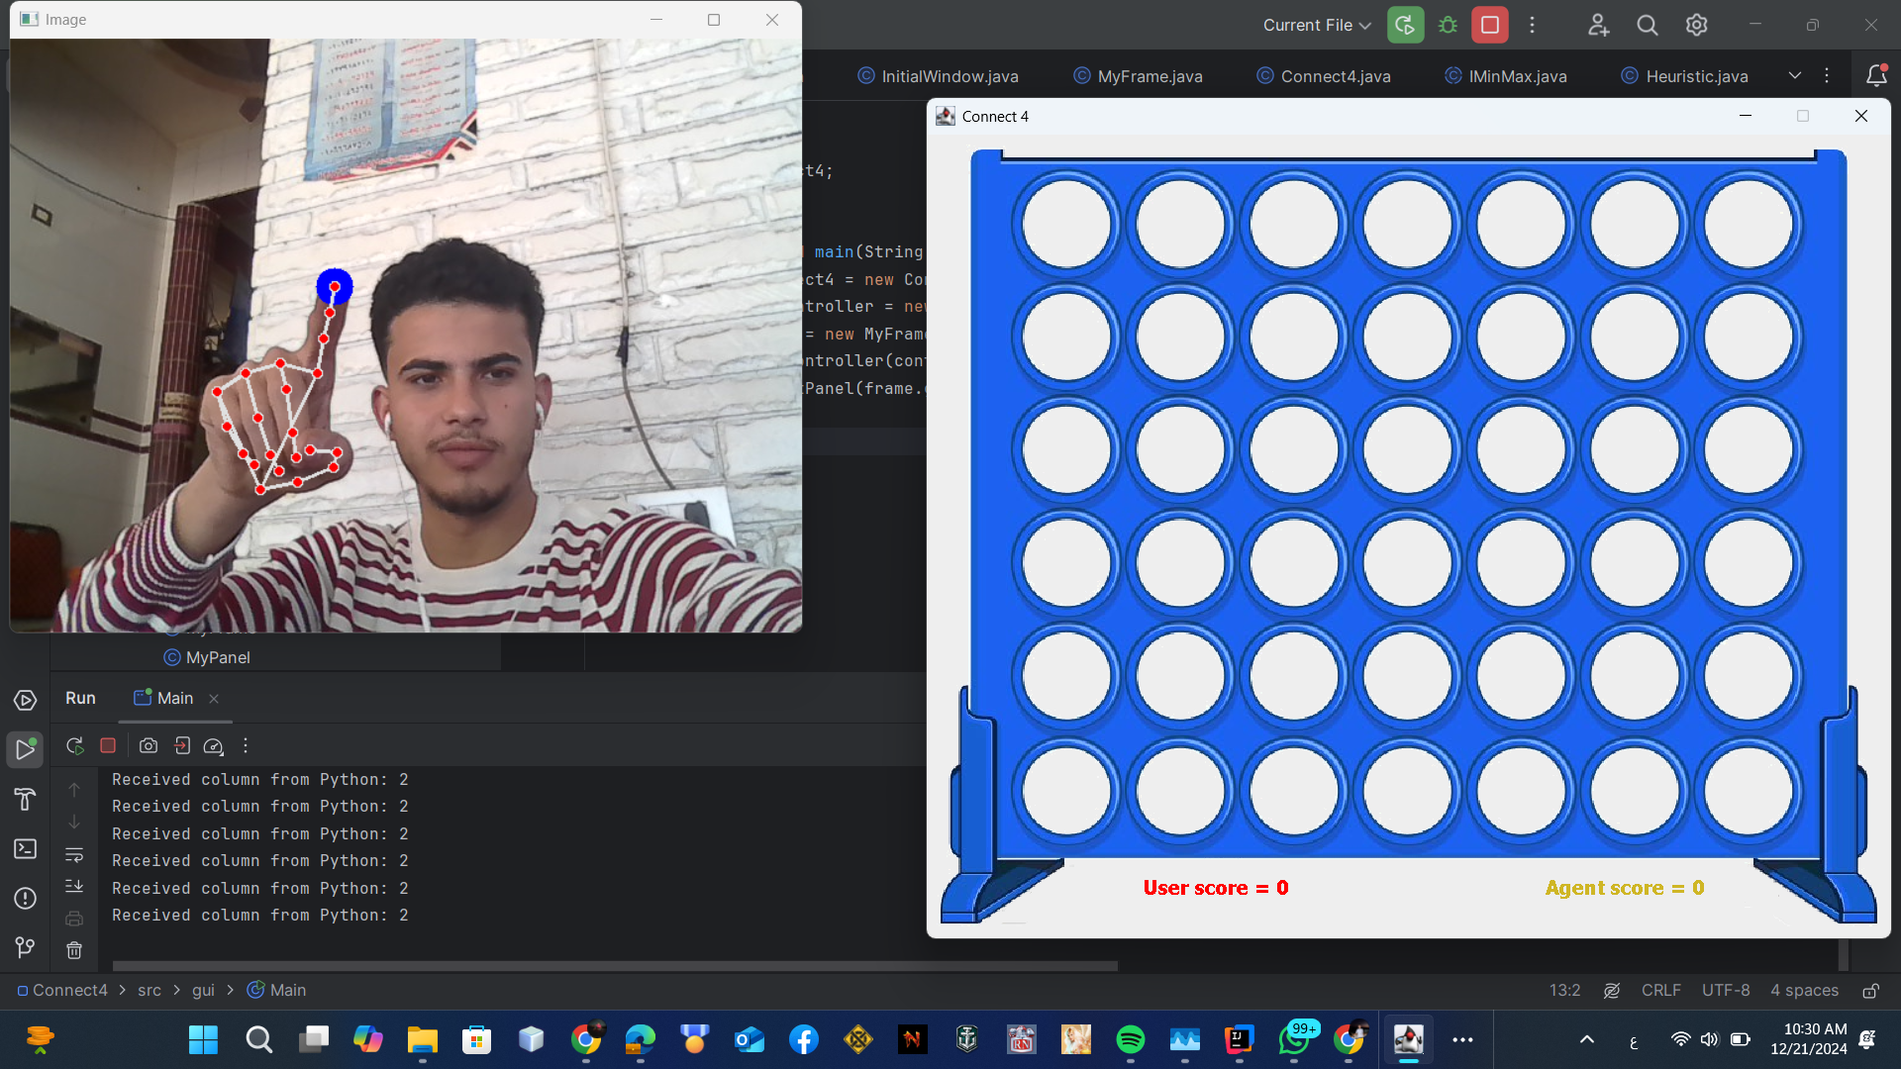Screen dimensions: 1901x1069
Task: Open the Git version control tool window
Action: tap(25, 948)
